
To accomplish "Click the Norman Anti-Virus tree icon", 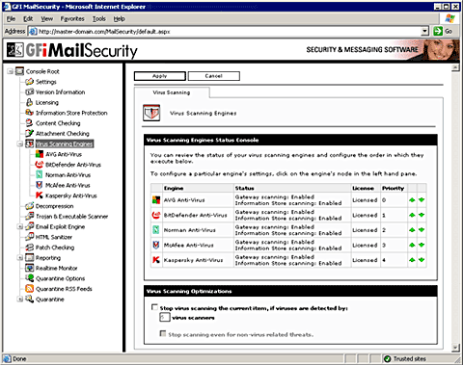I will coord(40,174).
